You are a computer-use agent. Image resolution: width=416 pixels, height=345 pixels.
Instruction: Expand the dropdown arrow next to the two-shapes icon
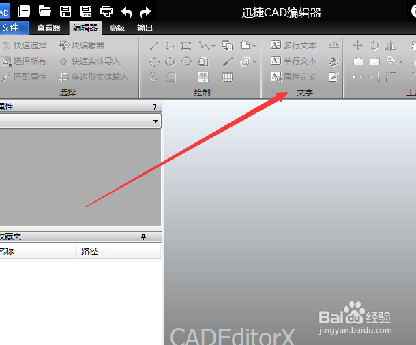tap(401, 62)
